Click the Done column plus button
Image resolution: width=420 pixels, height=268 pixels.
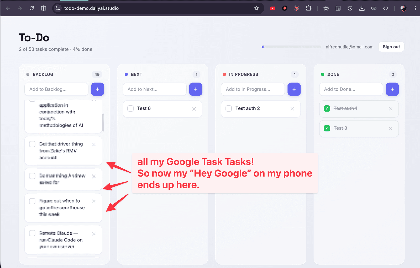point(392,89)
